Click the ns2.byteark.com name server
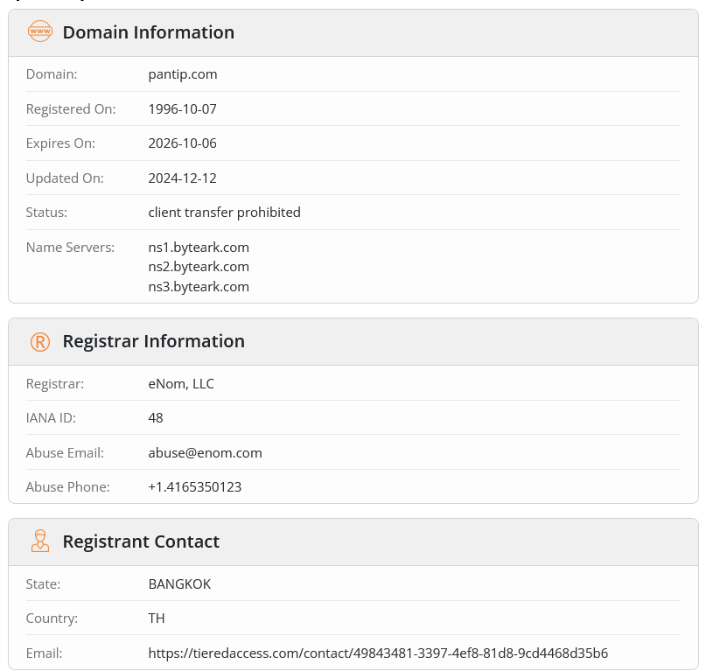 (x=199, y=266)
